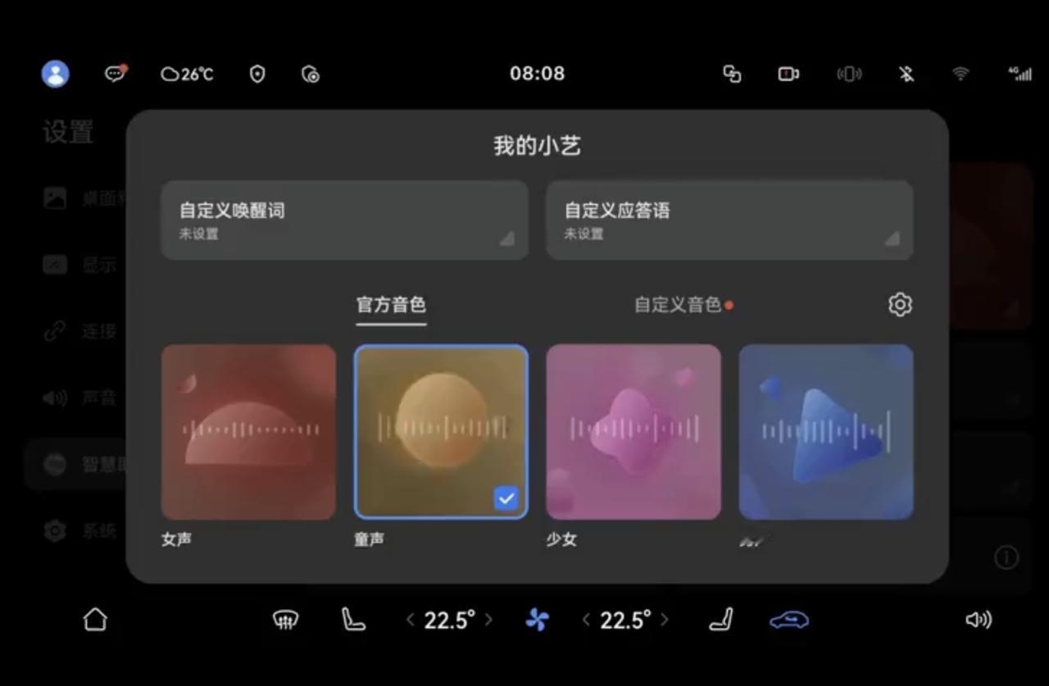Open the 自定义唤醒词 wake word setting
Screen dimensions: 1049x686
[x=344, y=220]
